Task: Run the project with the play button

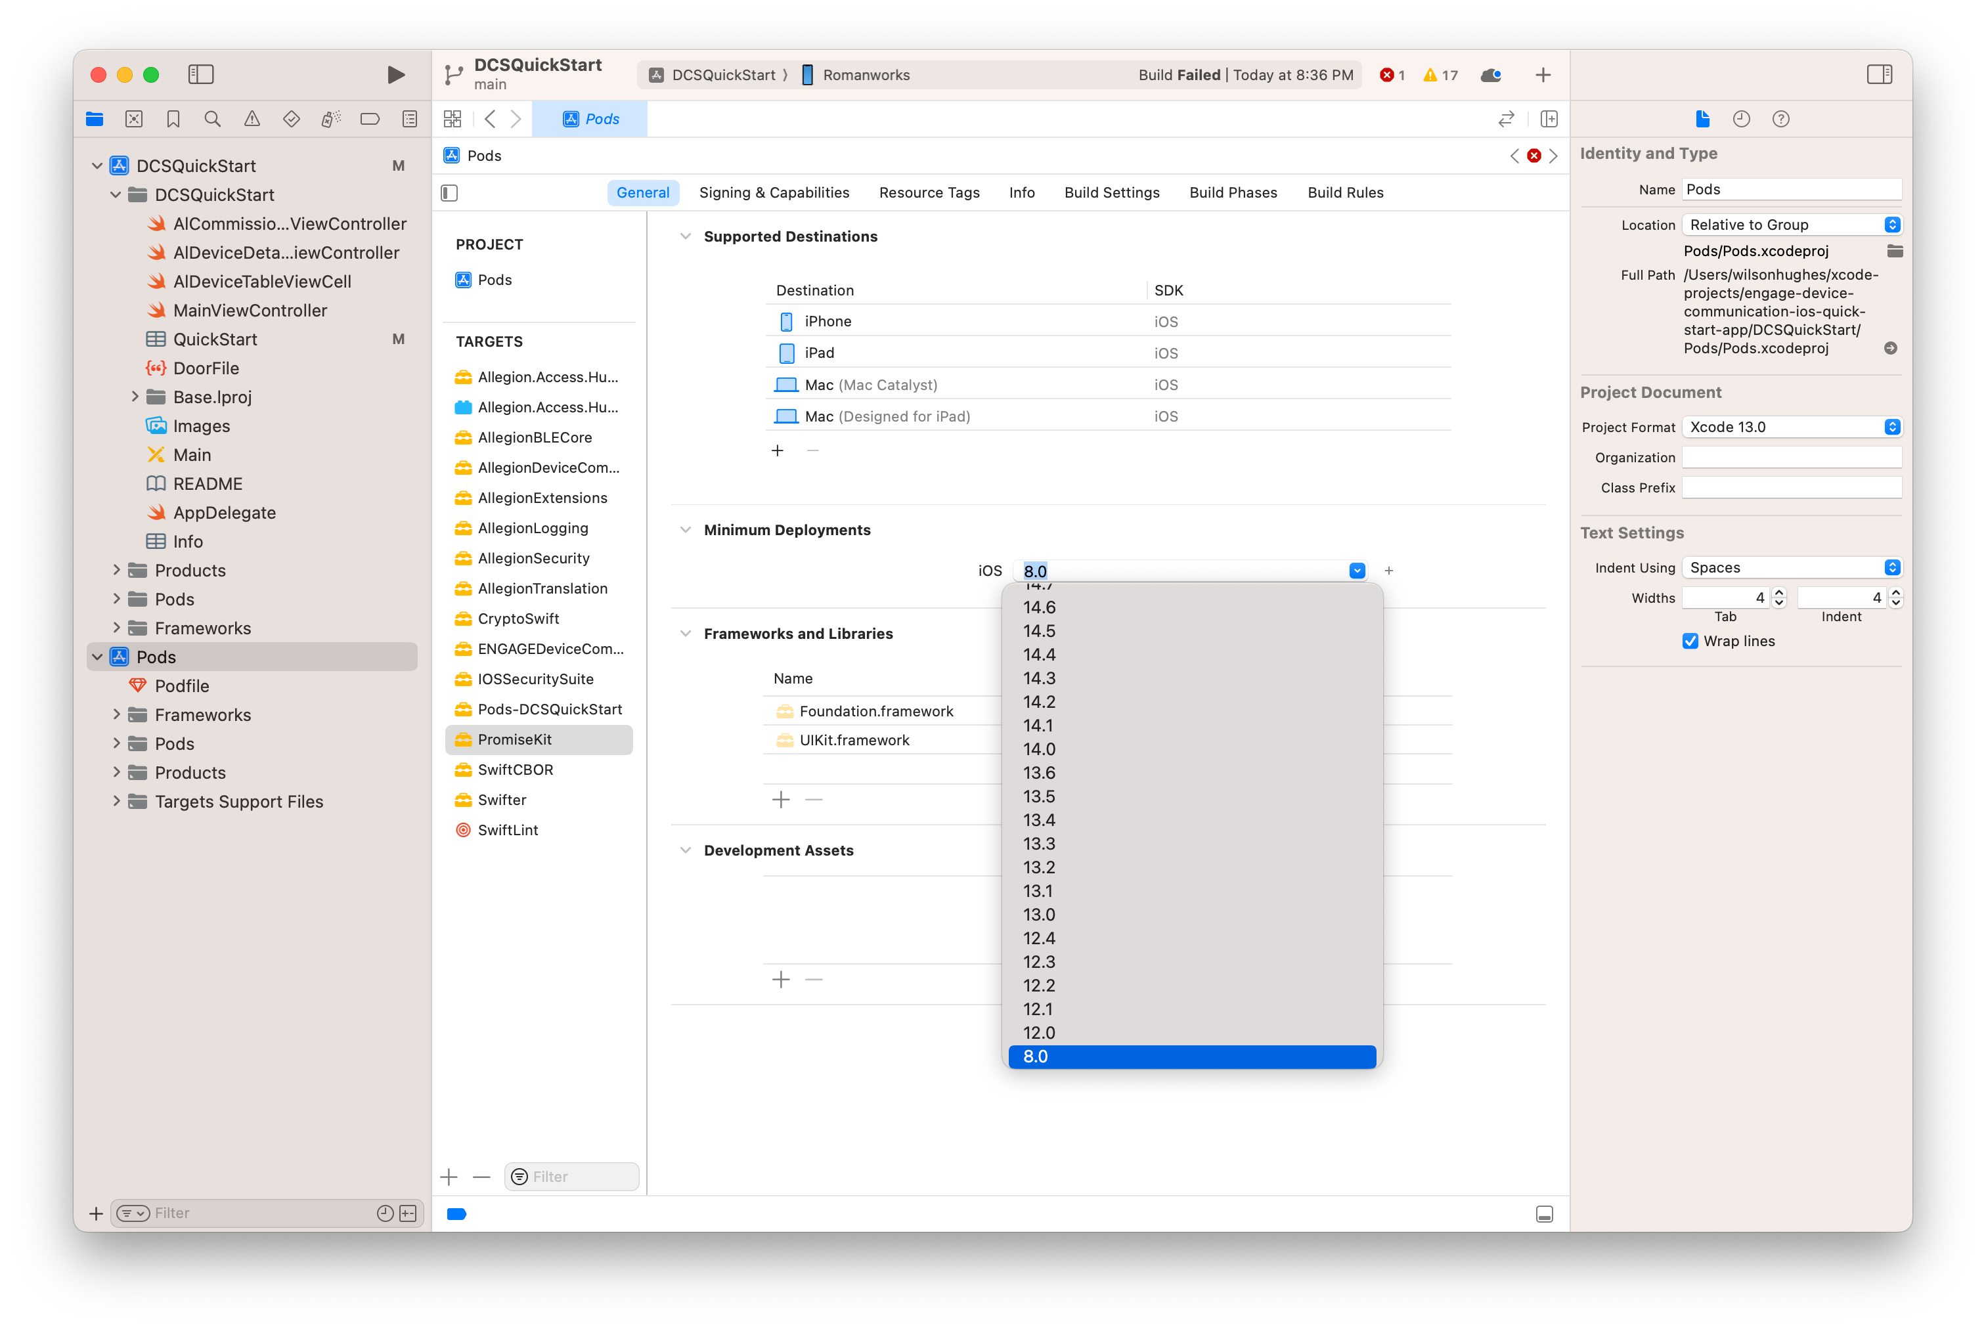Action: (x=395, y=75)
